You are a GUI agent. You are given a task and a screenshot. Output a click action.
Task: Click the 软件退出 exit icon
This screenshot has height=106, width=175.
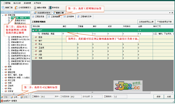[55, 8]
